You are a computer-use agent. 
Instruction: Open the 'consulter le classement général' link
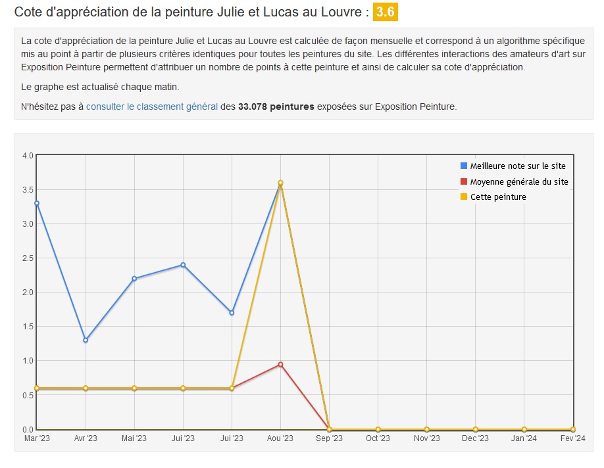click(151, 106)
